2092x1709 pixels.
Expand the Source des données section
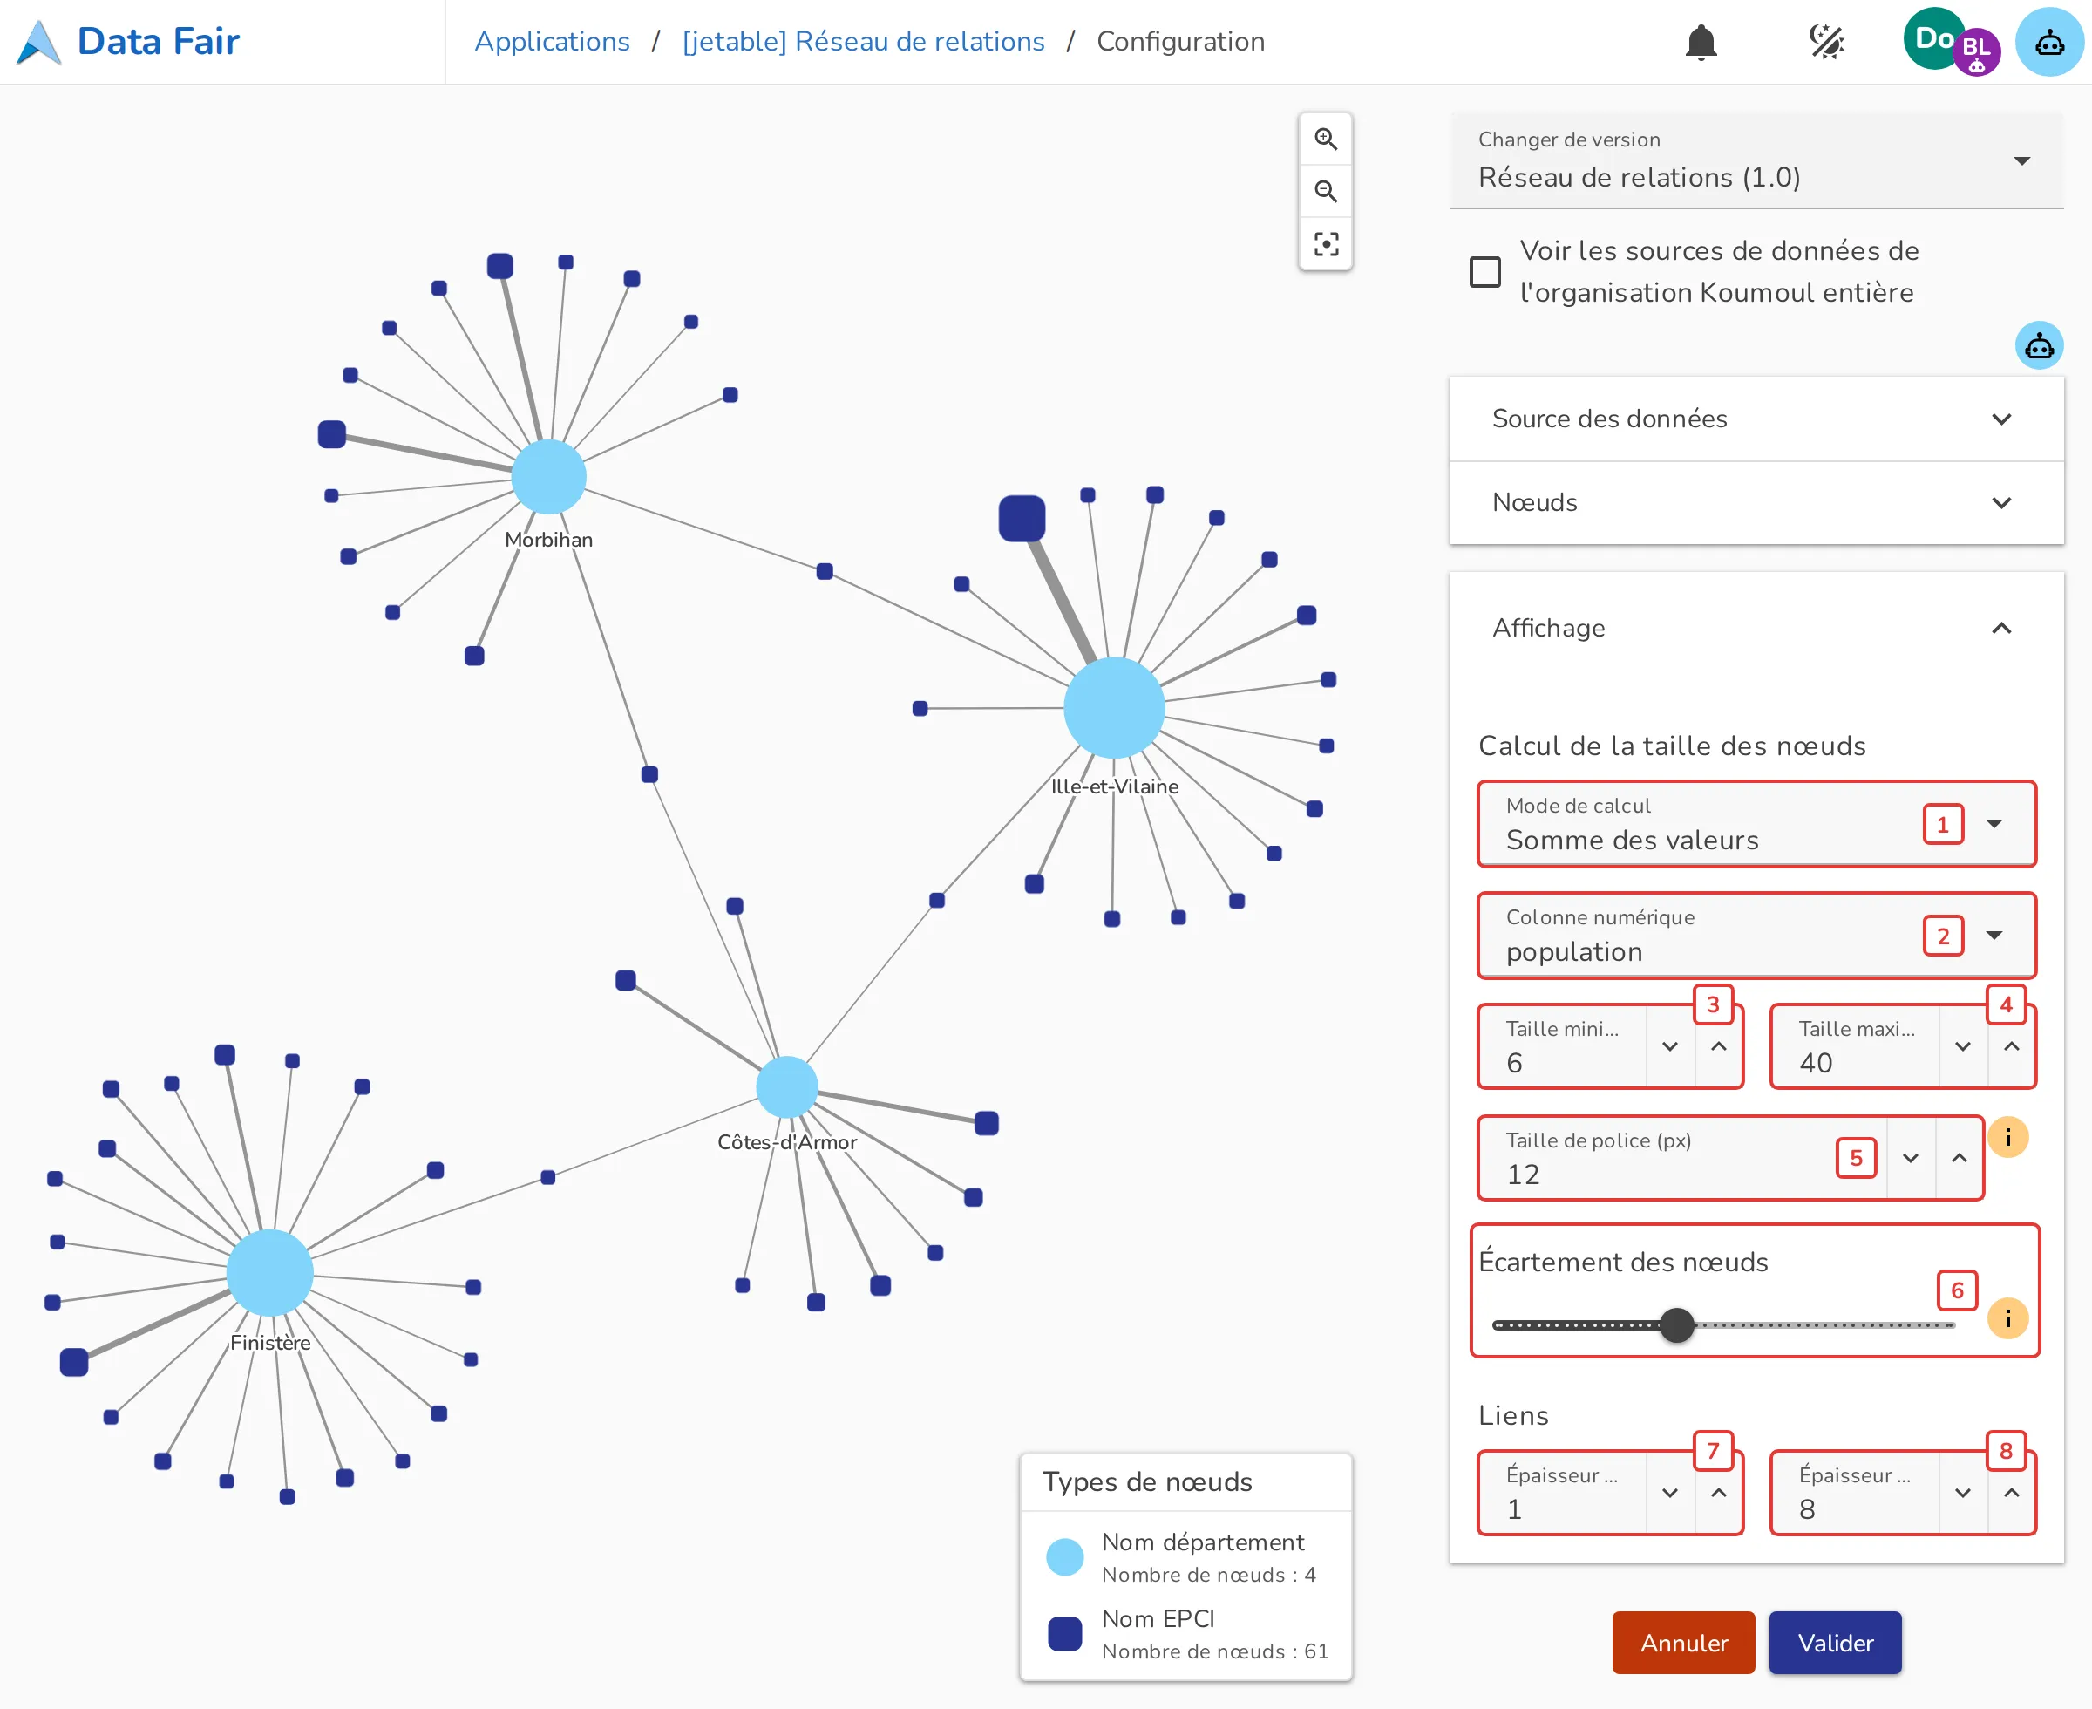pos(1756,419)
